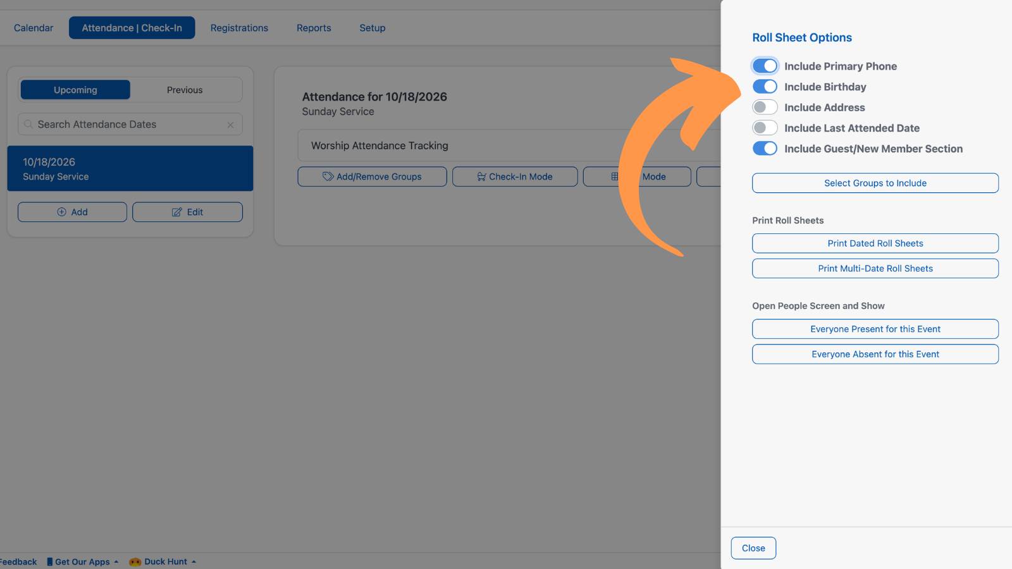1012x569 pixels.
Task: Switch to Previous attendance dates
Action: click(x=185, y=90)
